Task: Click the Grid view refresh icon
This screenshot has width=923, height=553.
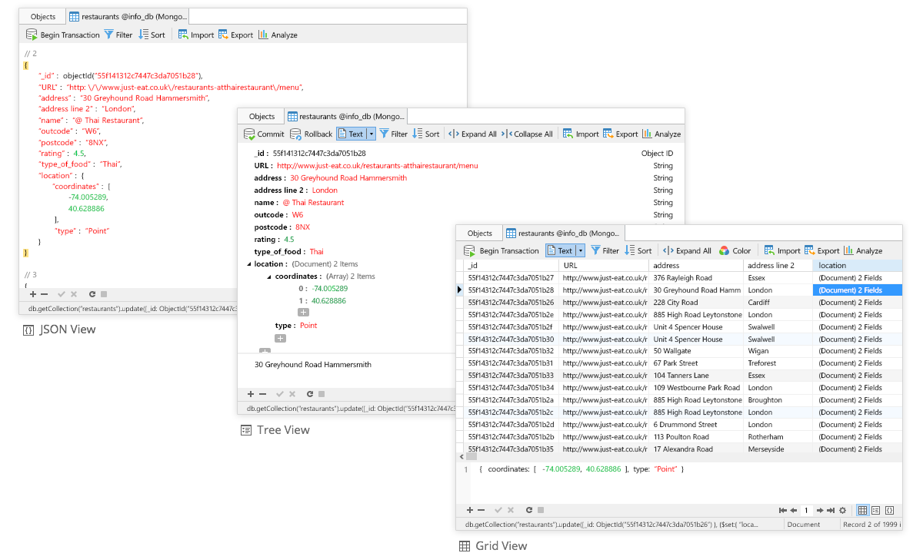Action: point(529,510)
